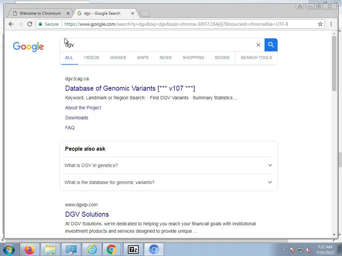Click the Action Center flag icon

click(292, 250)
